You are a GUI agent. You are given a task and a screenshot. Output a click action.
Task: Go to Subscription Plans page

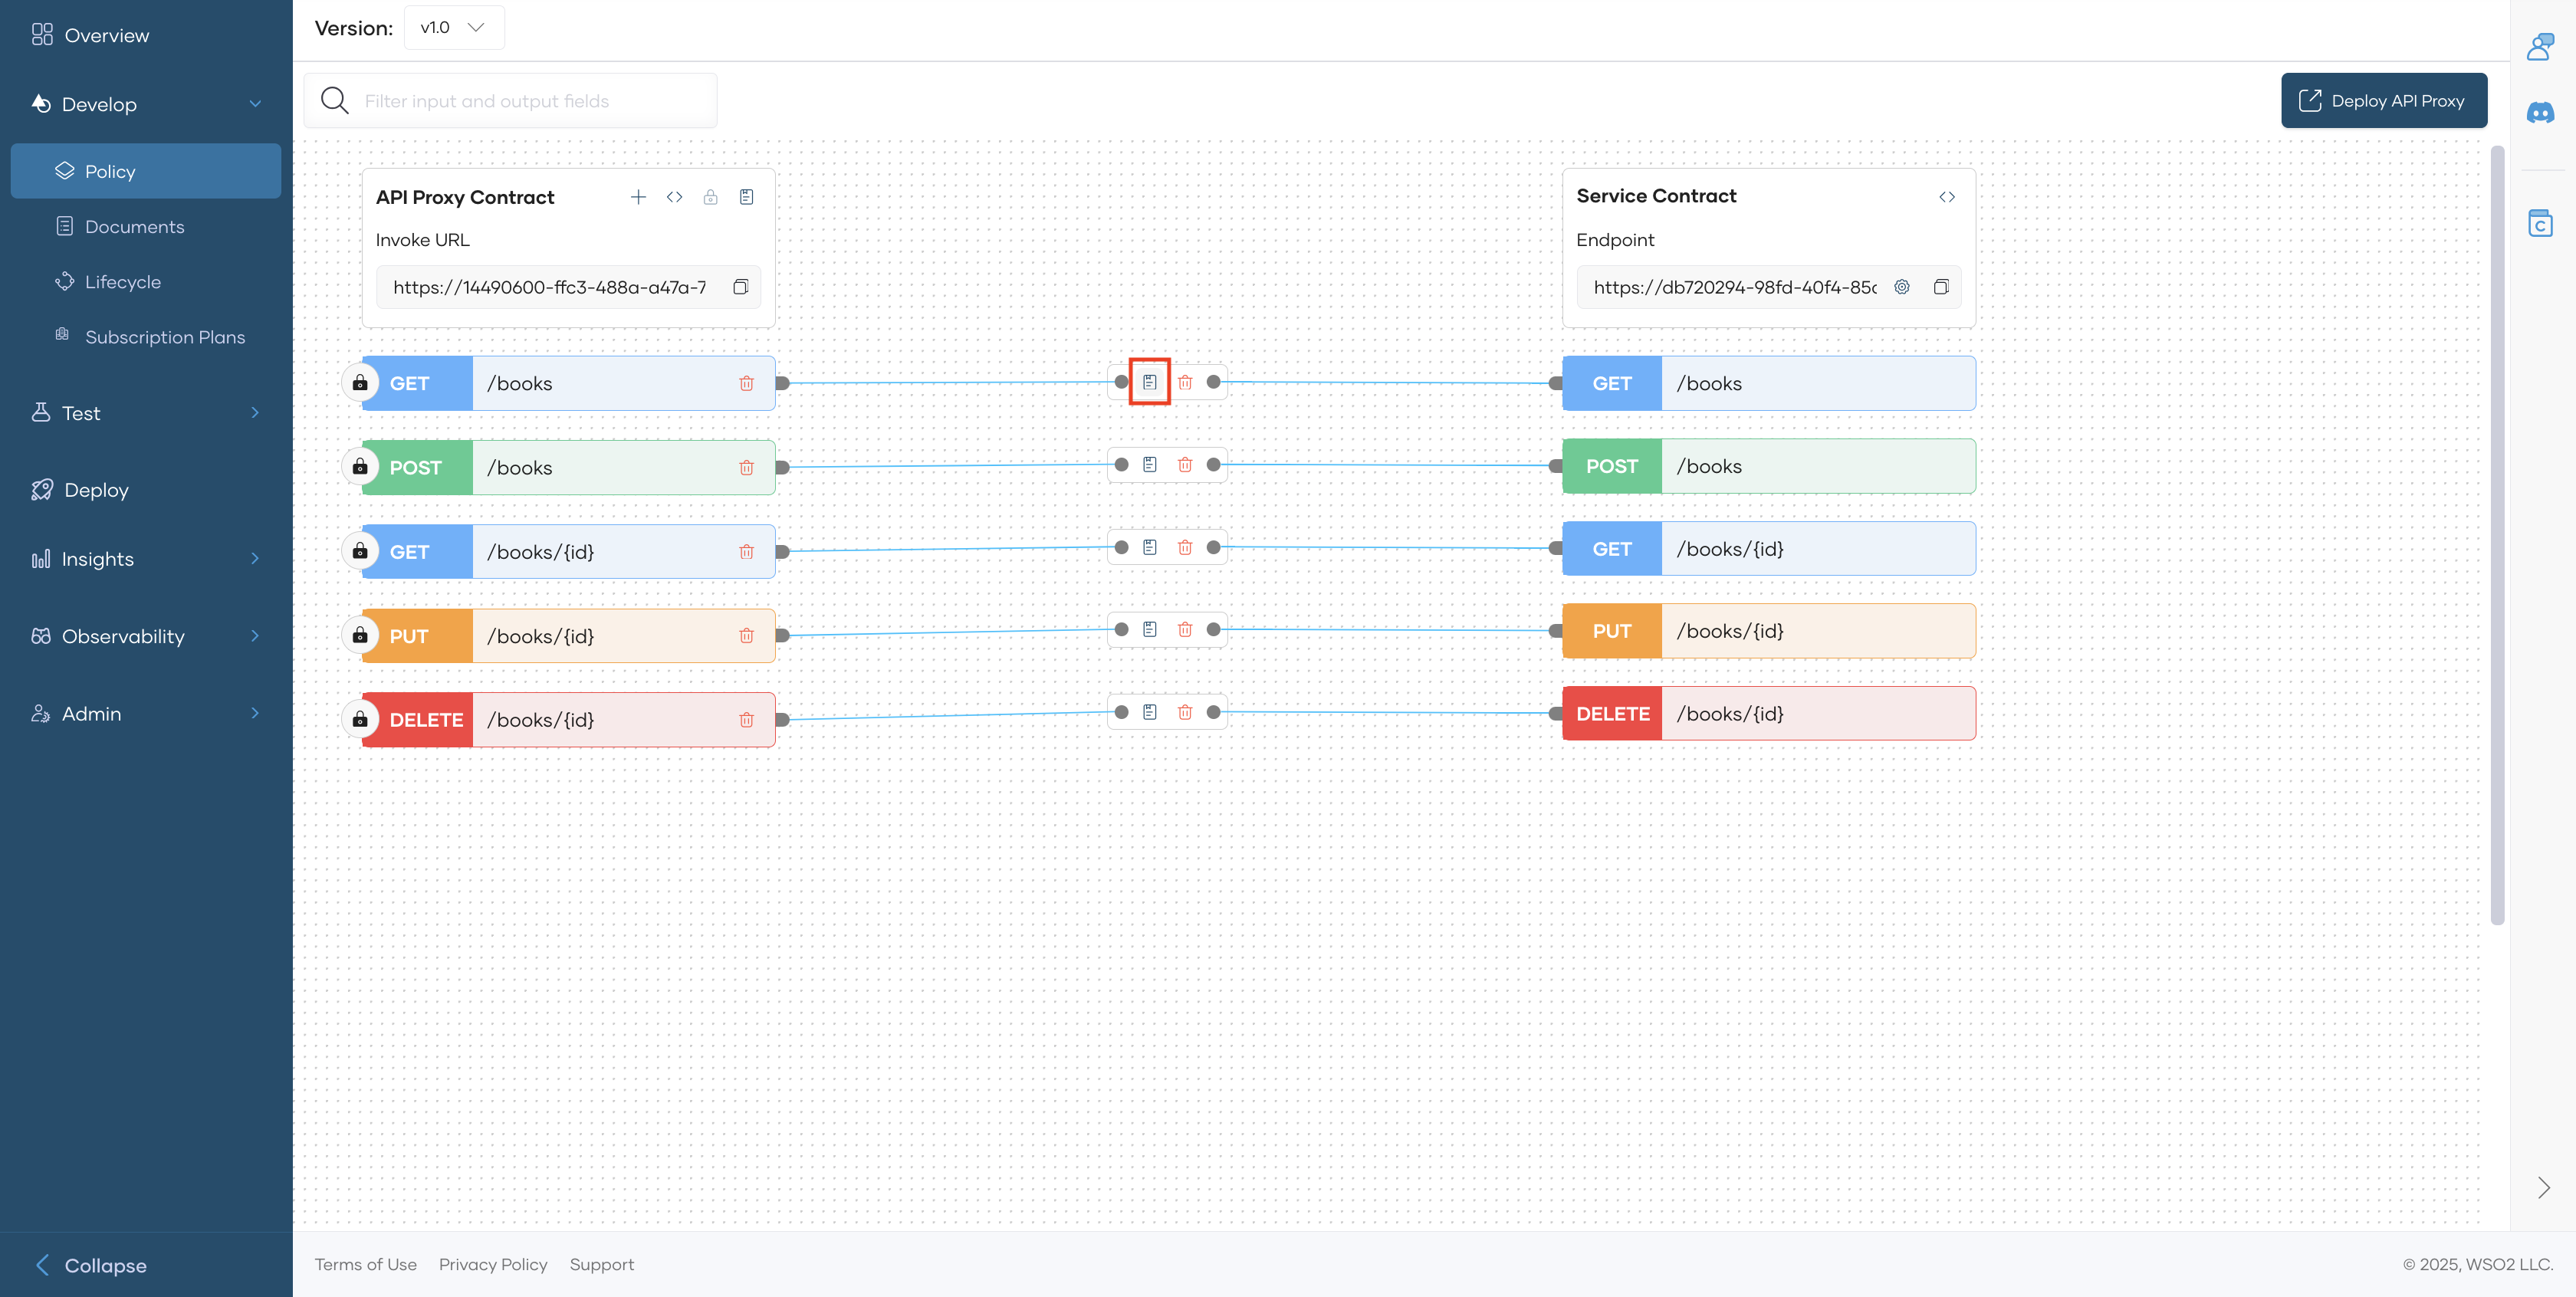(x=164, y=337)
